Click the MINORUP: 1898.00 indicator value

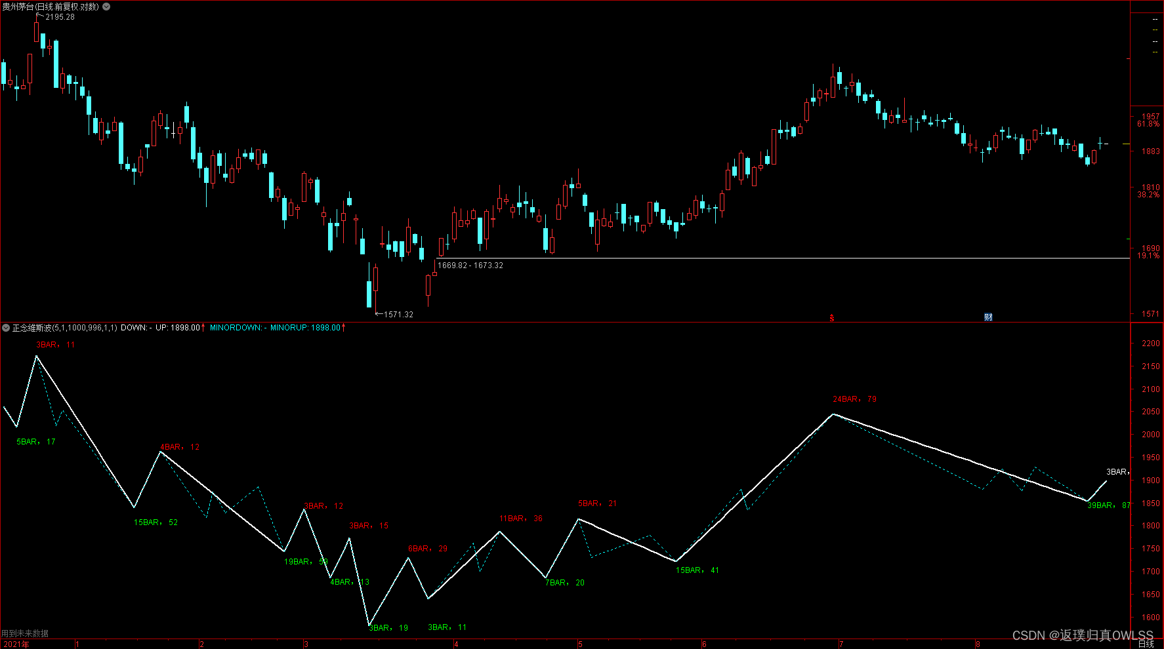(x=305, y=328)
